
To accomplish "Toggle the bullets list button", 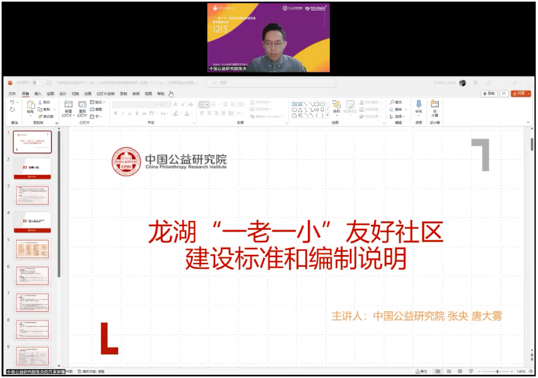I will pyautogui.click(x=204, y=105).
